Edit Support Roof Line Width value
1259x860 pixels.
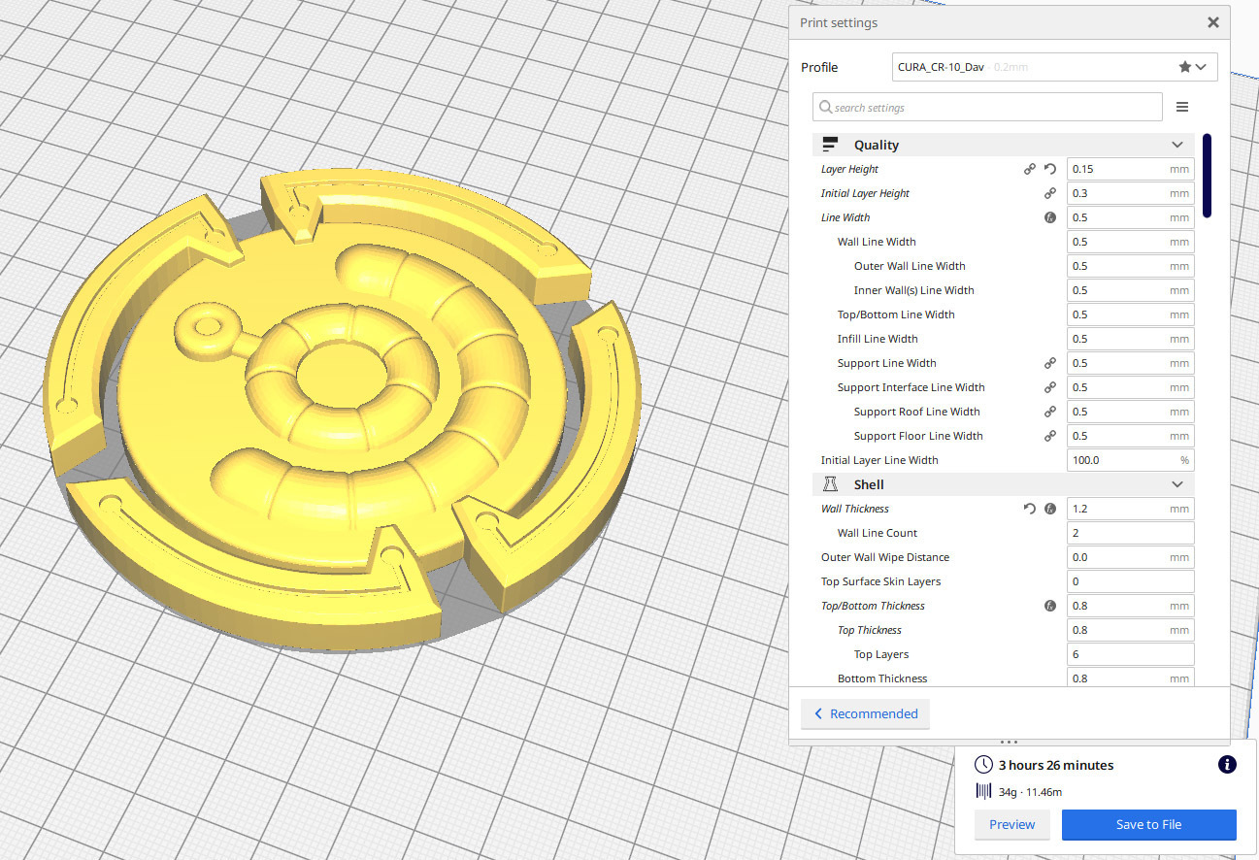click(x=1130, y=412)
